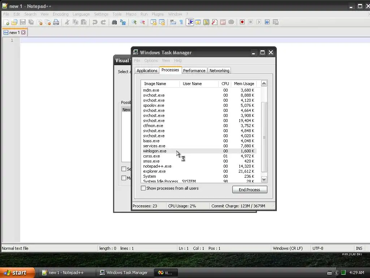Open the Plugins menu in Notepad++
Image resolution: width=370 pixels, height=278 pixels.
coord(158,14)
